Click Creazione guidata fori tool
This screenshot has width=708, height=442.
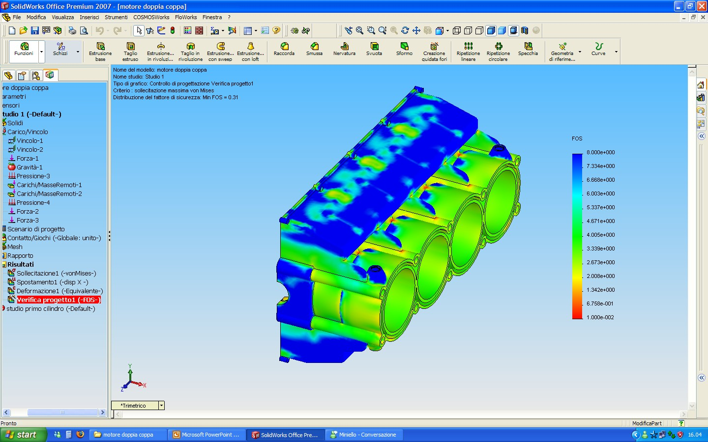[x=434, y=52]
